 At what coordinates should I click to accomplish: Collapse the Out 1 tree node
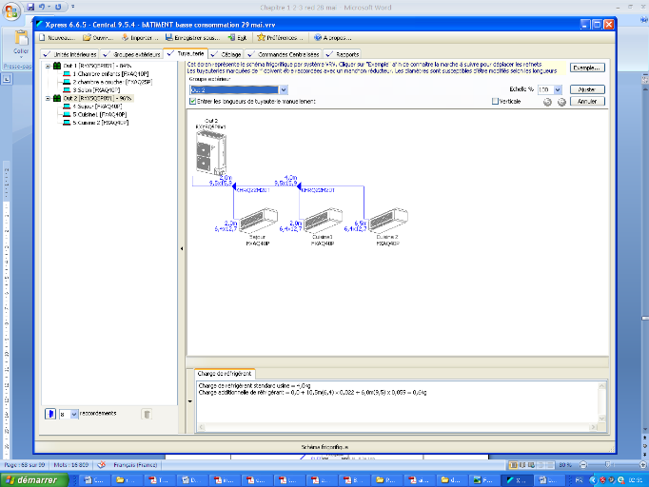point(47,65)
